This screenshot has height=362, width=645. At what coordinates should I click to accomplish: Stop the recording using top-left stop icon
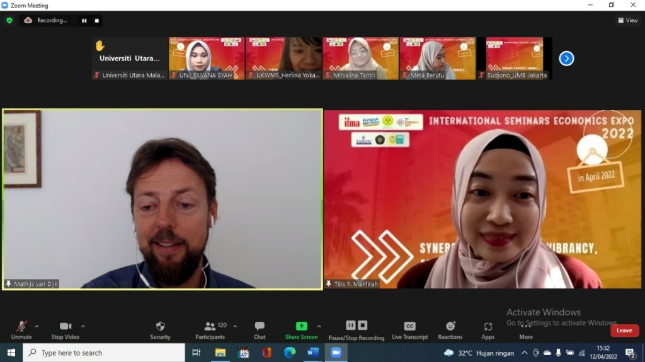96,21
